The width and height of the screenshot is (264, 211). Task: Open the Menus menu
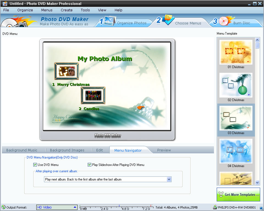(47, 10)
